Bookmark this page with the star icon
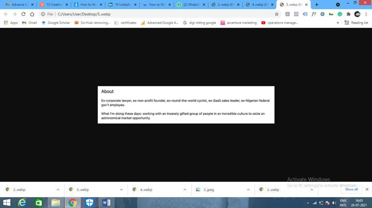This screenshot has width=372, height=208. [276, 14]
